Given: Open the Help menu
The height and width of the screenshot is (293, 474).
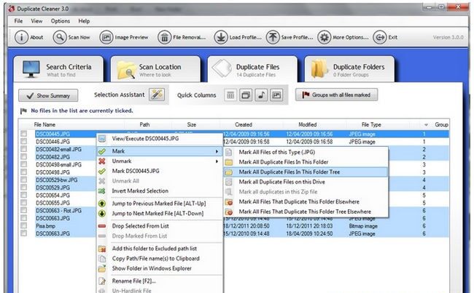Looking at the screenshot, I should pos(84,21).
